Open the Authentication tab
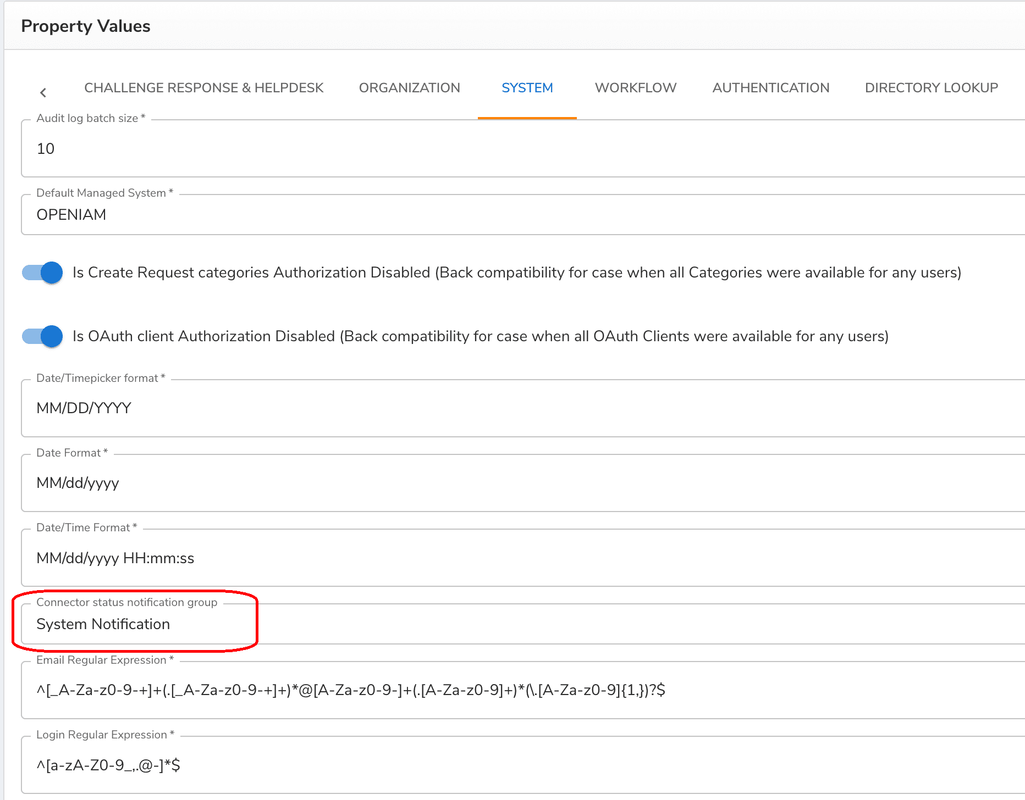 pyautogui.click(x=770, y=88)
